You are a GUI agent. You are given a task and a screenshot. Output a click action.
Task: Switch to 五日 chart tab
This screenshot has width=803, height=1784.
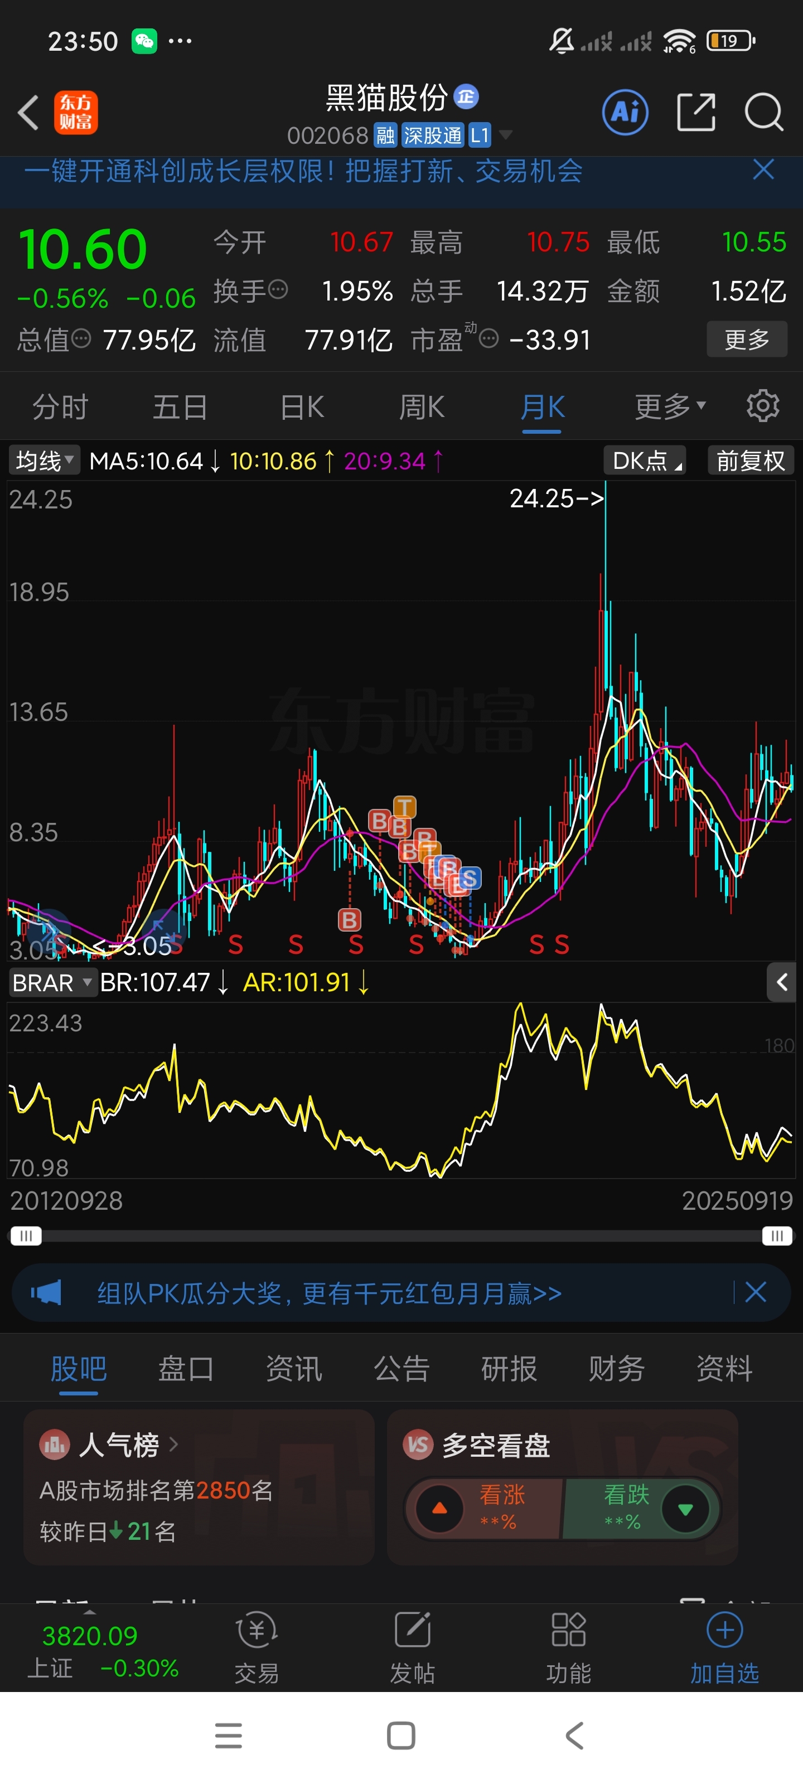[180, 406]
